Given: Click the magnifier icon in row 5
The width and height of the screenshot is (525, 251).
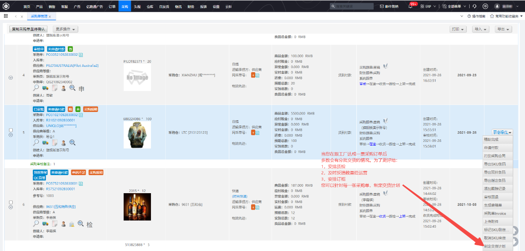Looking at the screenshot, I should (x=36, y=142).
